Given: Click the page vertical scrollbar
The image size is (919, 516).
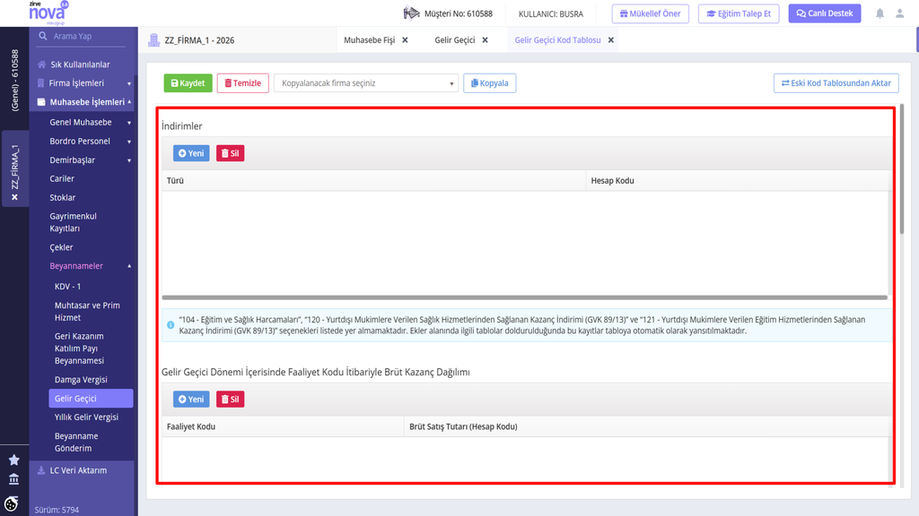Looking at the screenshot, I should 902,168.
